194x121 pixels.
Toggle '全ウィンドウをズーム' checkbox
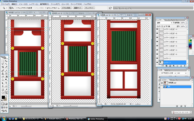46,8
